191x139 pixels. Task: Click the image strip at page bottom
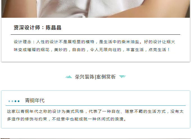(95, 139)
